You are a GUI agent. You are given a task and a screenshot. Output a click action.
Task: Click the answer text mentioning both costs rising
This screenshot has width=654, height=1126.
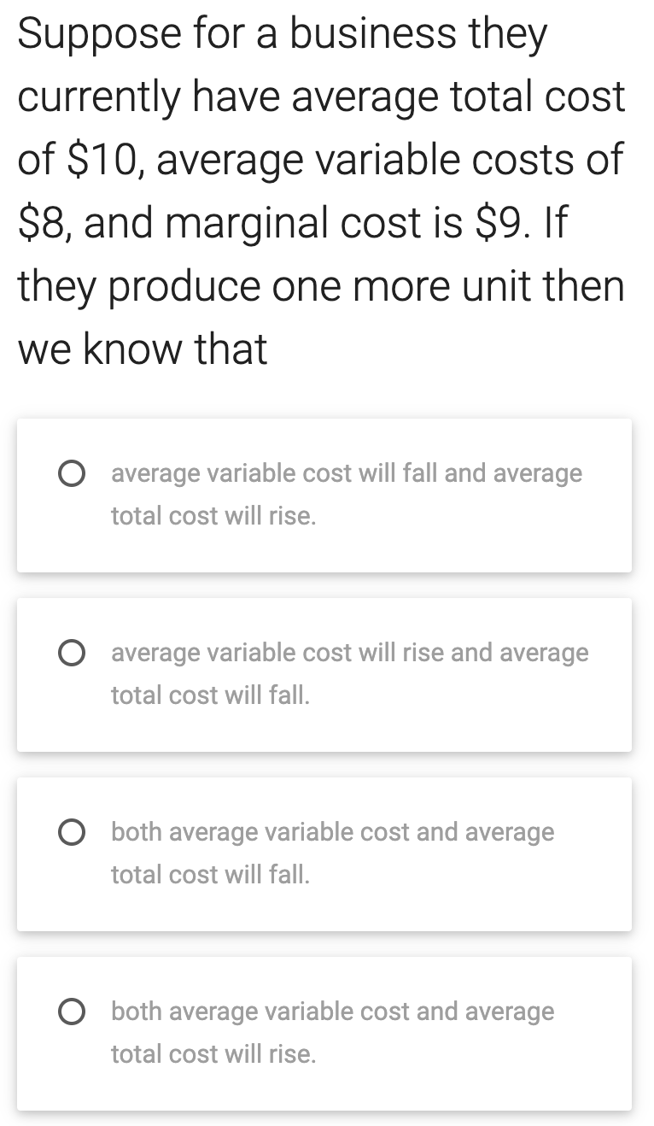[333, 1032]
